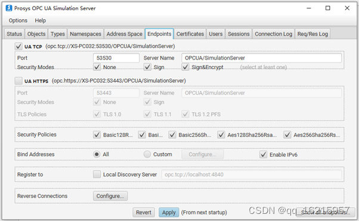Open Reverse Connections Configure dialog

tap(110, 196)
